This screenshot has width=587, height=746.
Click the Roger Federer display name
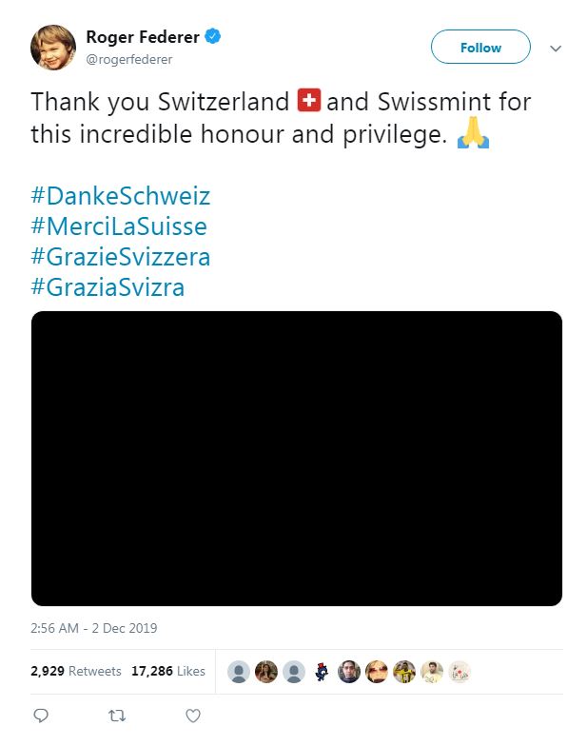pyautogui.click(x=143, y=37)
